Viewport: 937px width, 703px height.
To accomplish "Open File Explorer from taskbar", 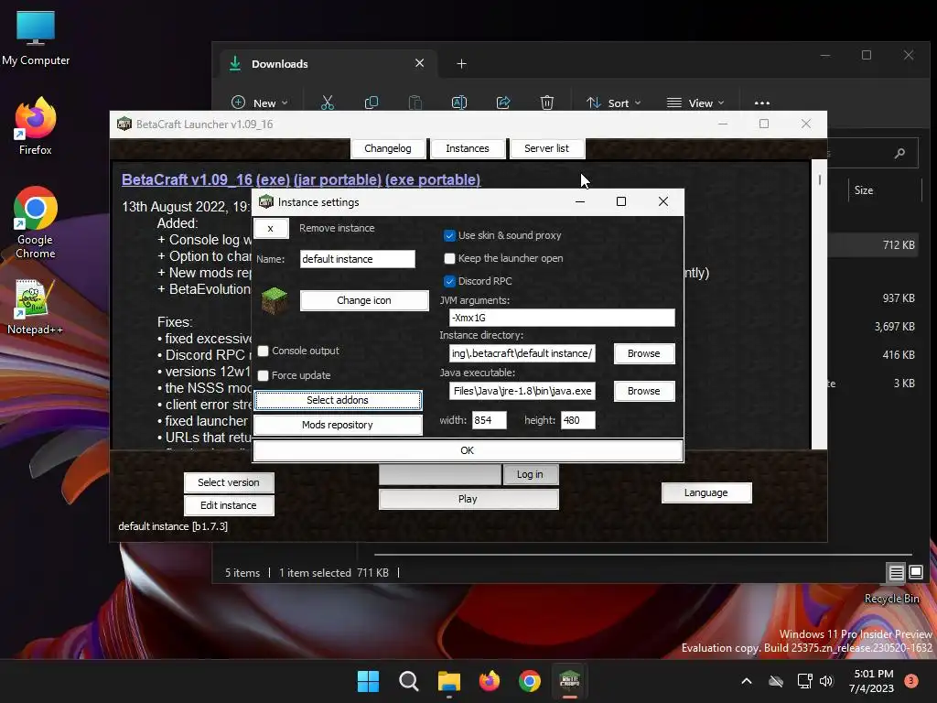I will pos(448,681).
